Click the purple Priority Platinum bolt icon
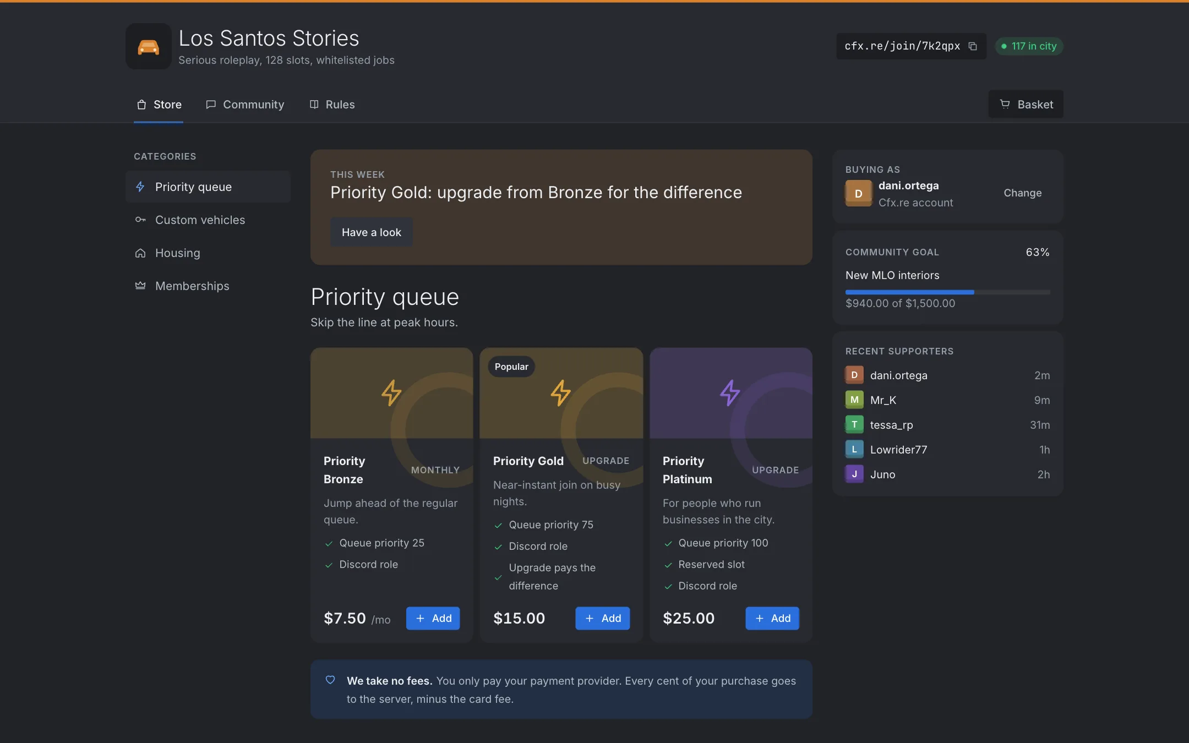Screen dimensions: 1189x743 (x=730, y=393)
